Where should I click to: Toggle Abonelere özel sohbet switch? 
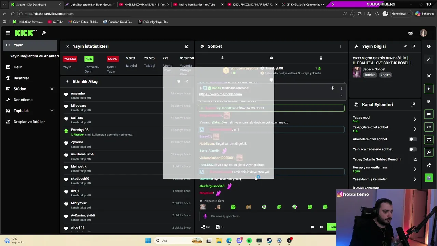tap(413, 139)
